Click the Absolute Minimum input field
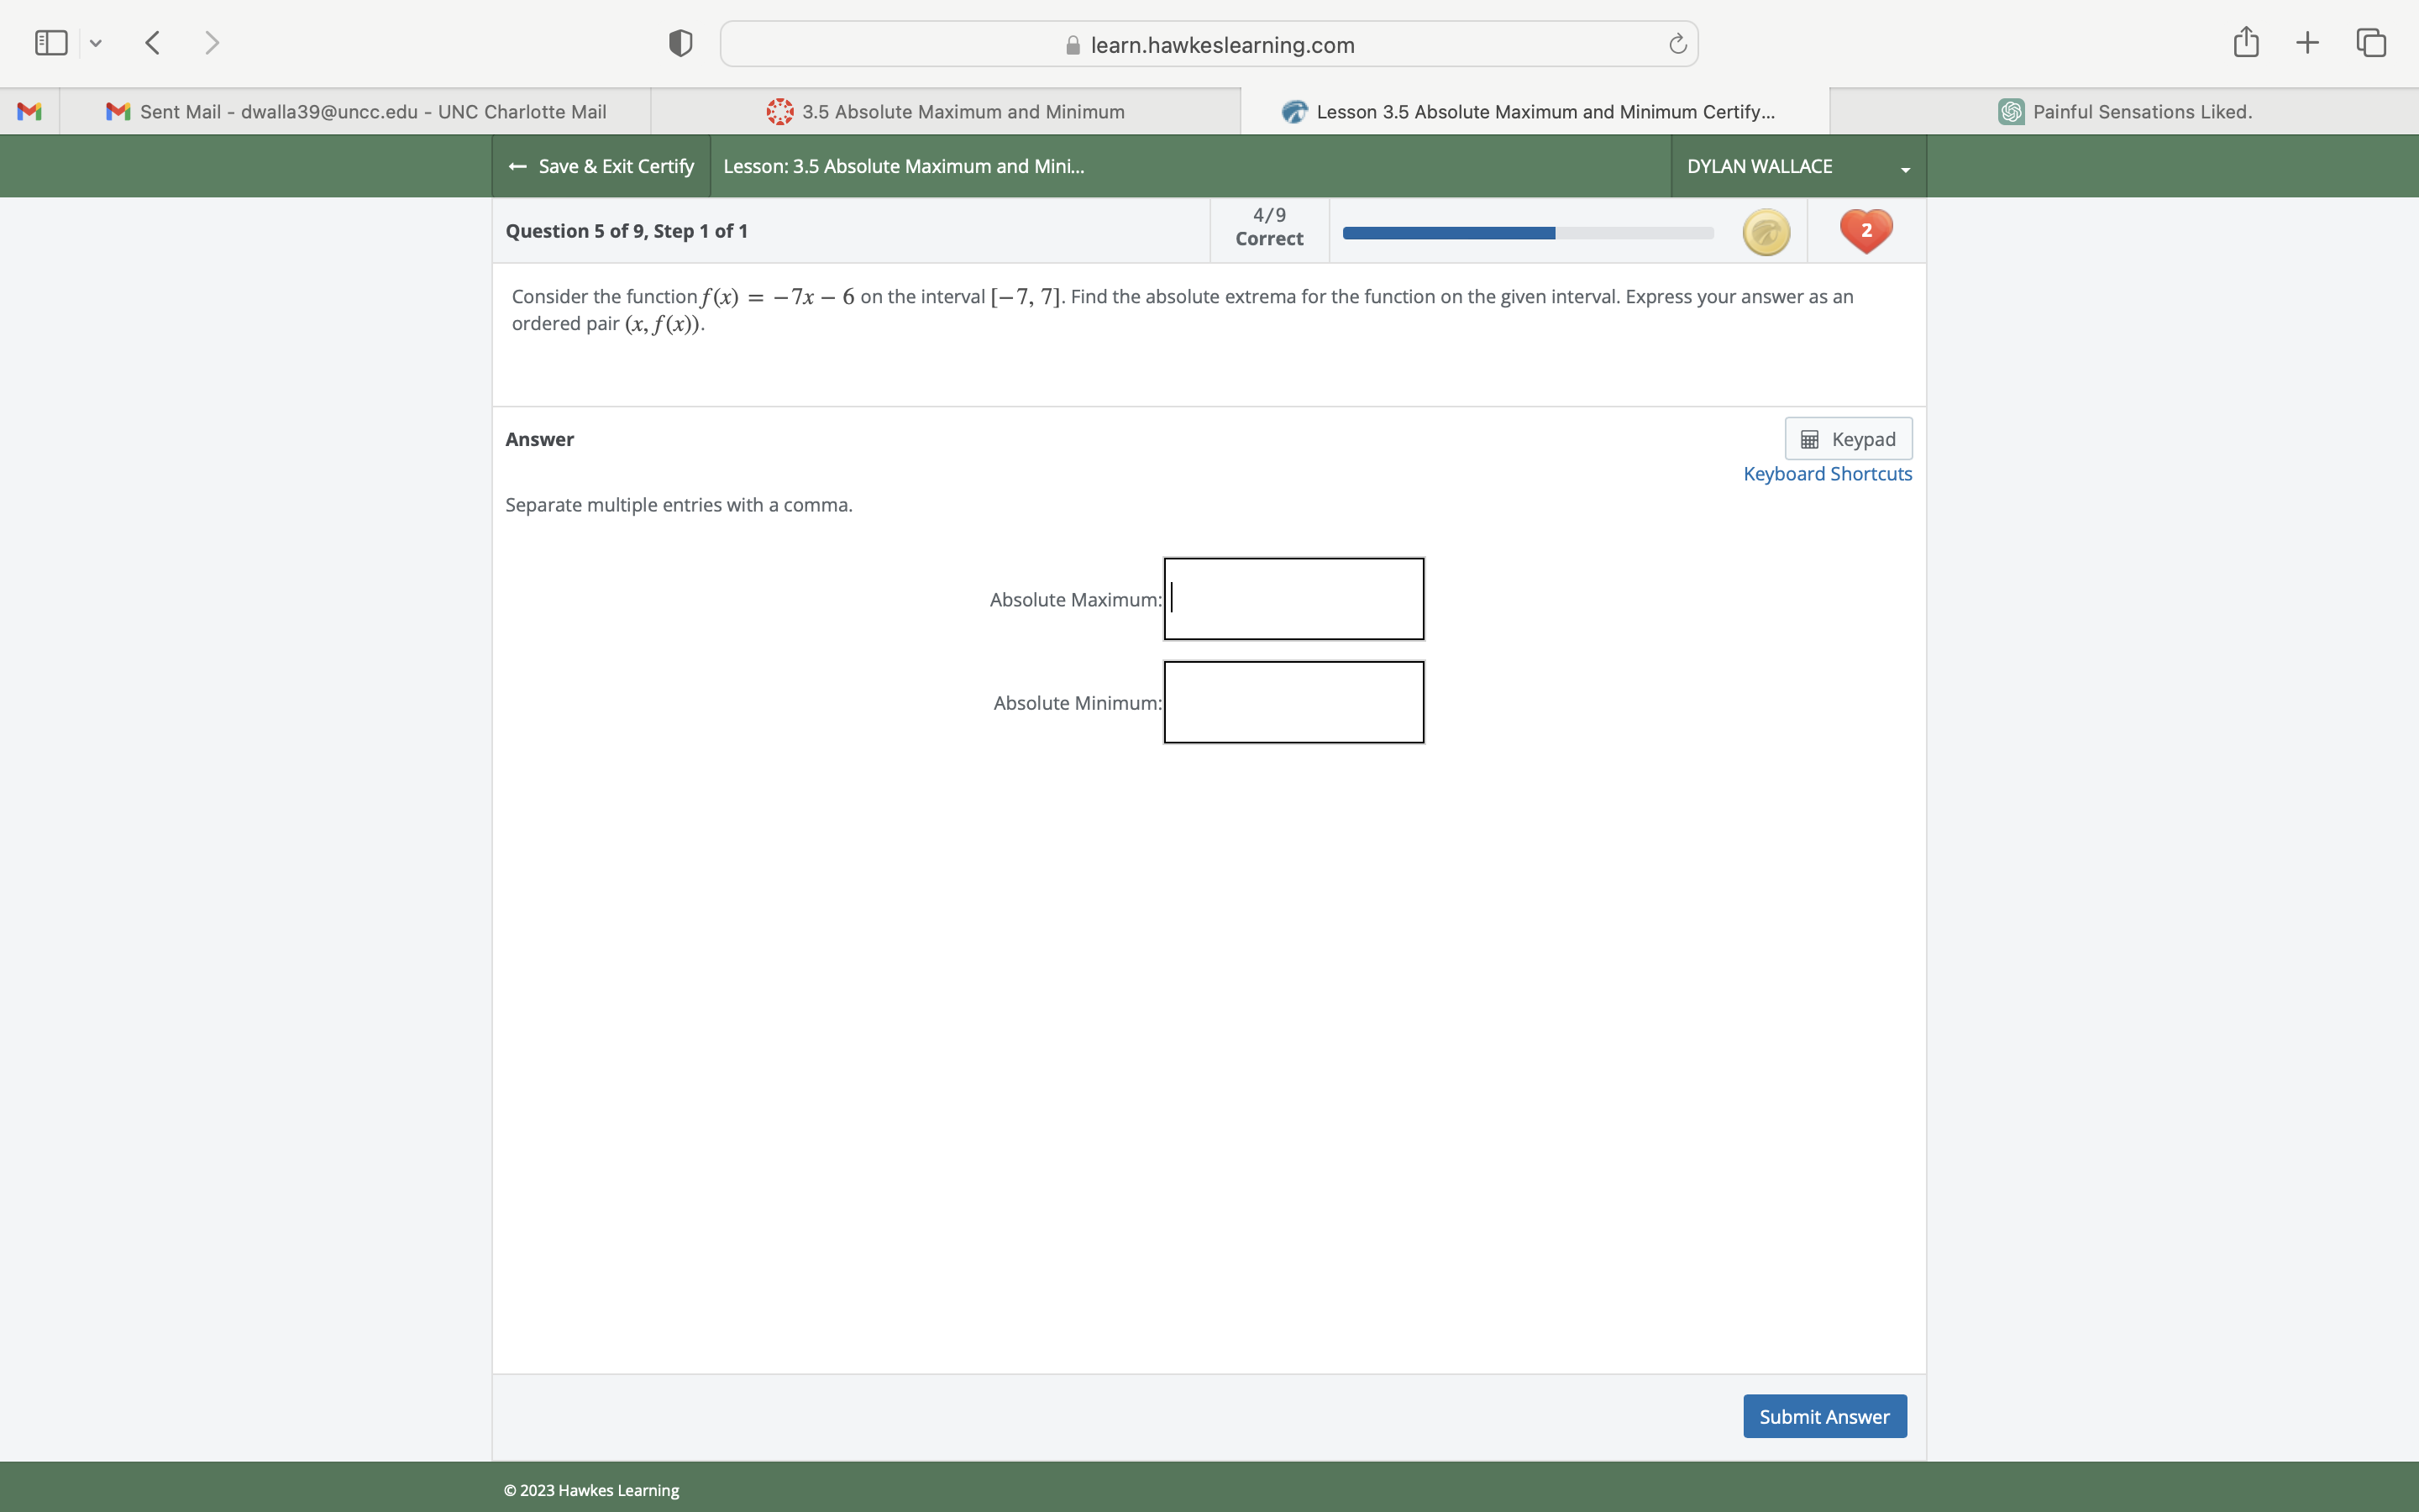The height and width of the screenshot is (1512, 2419). tap(1293, 702)
